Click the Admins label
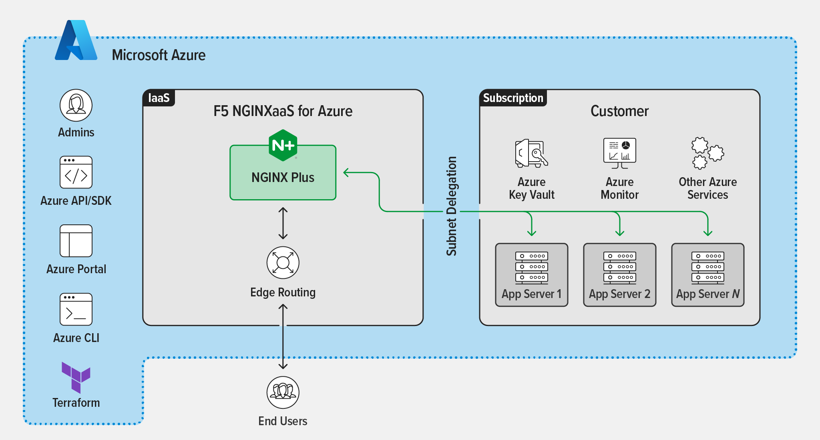 click(x=76, y=132)
